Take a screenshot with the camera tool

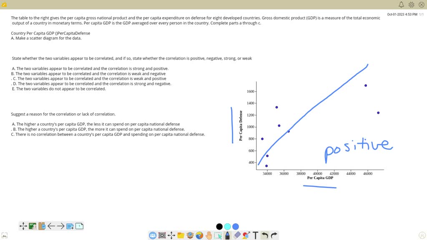[x=161, y=235]
